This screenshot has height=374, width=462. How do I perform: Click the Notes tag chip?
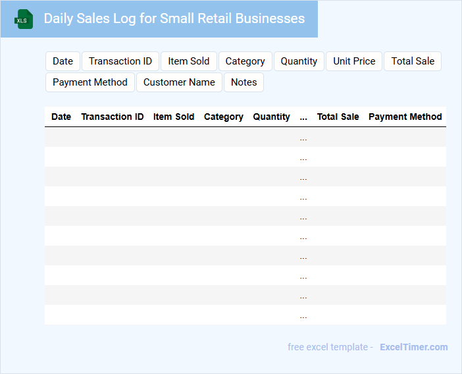(x=244, y=82)
